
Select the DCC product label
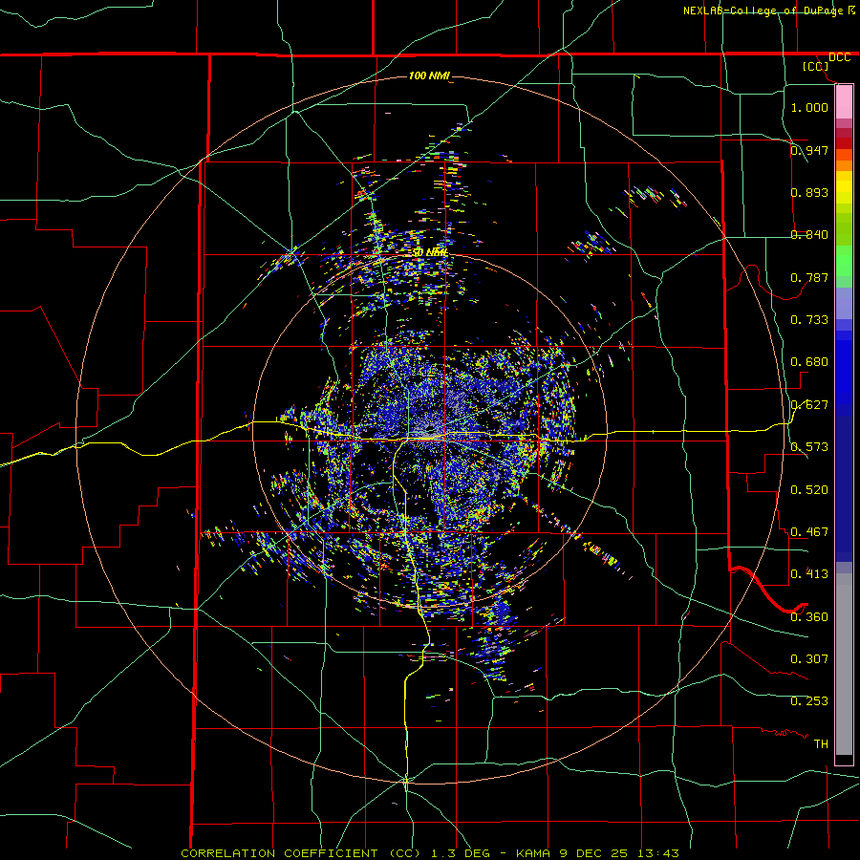(839, 57)
